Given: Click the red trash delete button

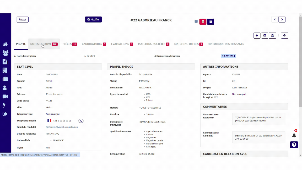Looking at the screenshot, I should coord(203,22).
